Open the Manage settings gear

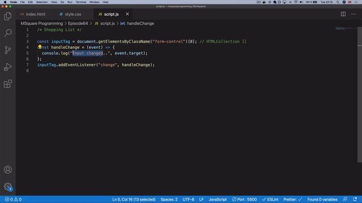(x=7, y=187)
